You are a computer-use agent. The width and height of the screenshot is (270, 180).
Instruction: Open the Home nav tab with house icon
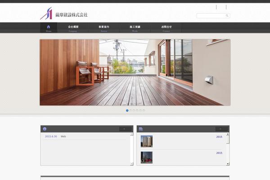pyautogui.click(x=49, y=28)
